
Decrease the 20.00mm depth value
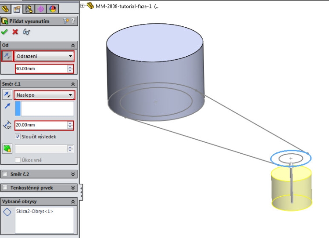70,127
